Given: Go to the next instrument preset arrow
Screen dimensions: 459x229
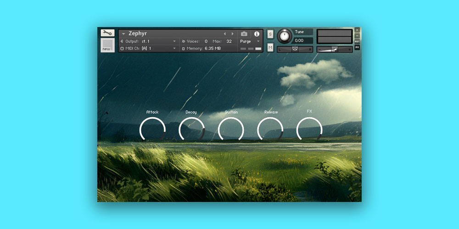Looking at the screenshot, I should pyautogui.click(x=233, y=34).
